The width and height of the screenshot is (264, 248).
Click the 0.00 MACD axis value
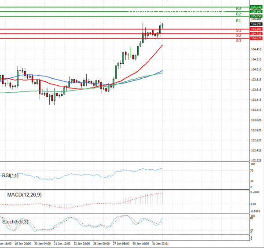[253, 204]
